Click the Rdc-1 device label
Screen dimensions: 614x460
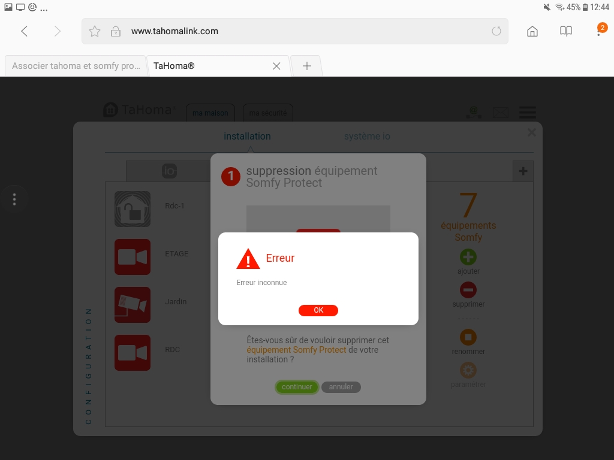point(174,206)
